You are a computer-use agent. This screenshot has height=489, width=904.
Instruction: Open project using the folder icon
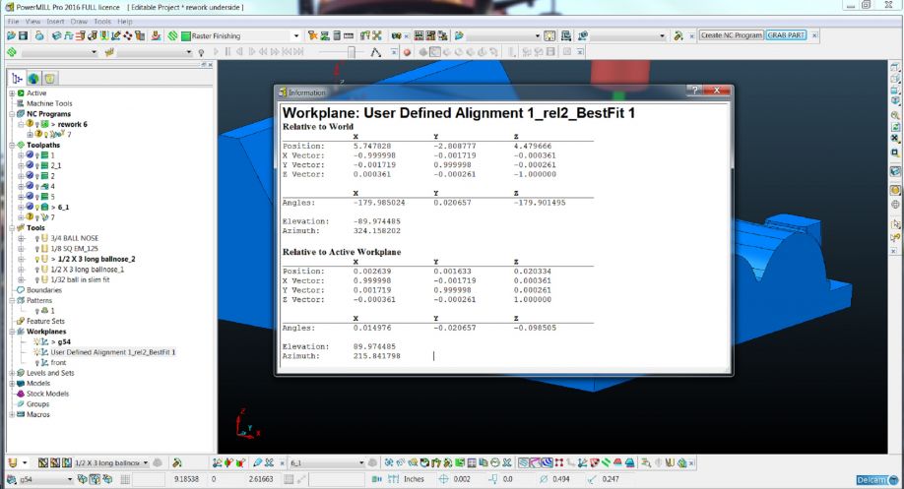pos(11,35)
